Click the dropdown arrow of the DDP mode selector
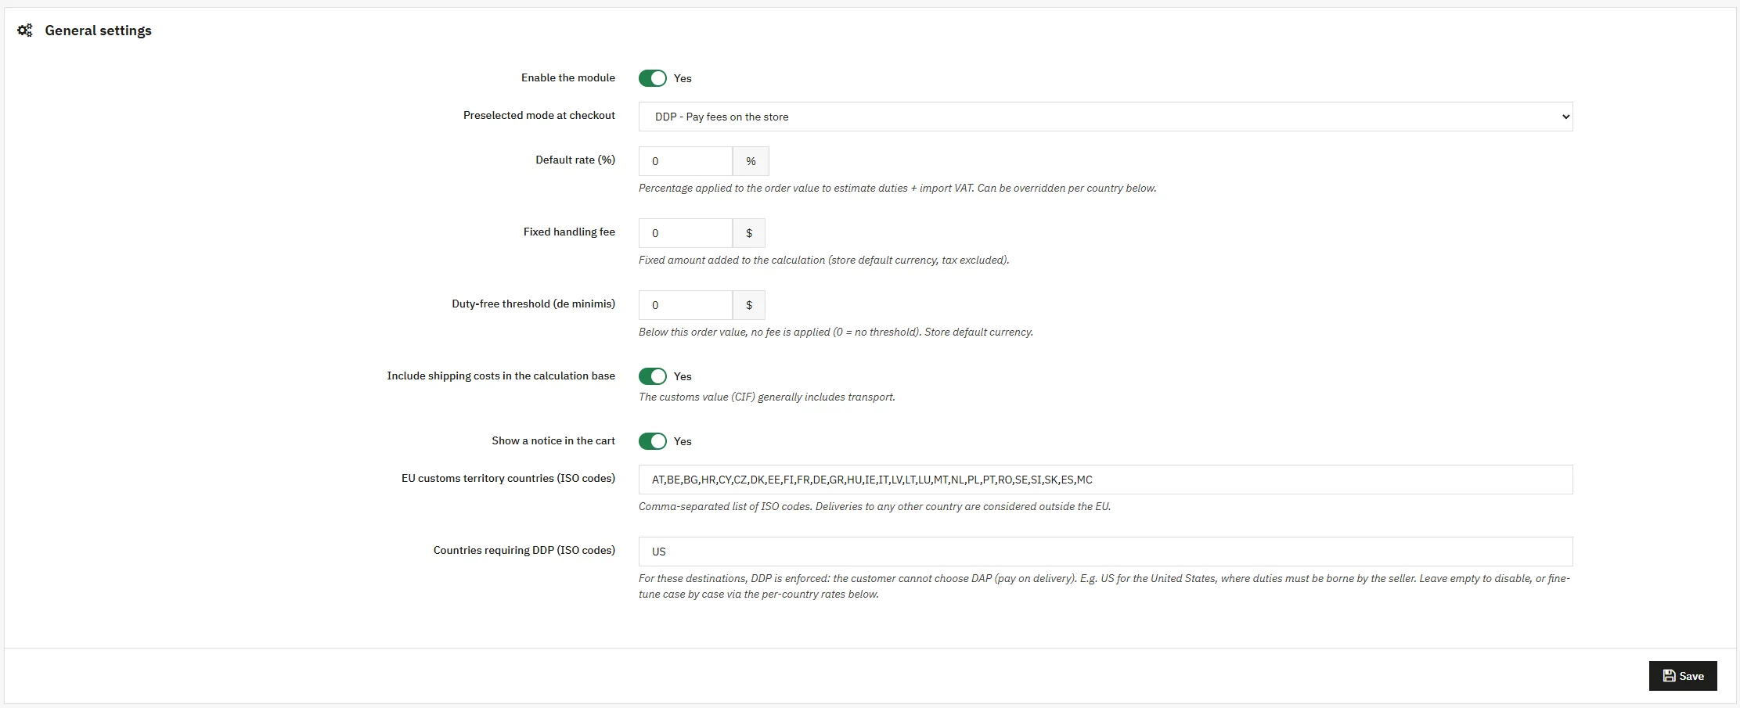1740x708 pixels. (x=1565, y=117)
